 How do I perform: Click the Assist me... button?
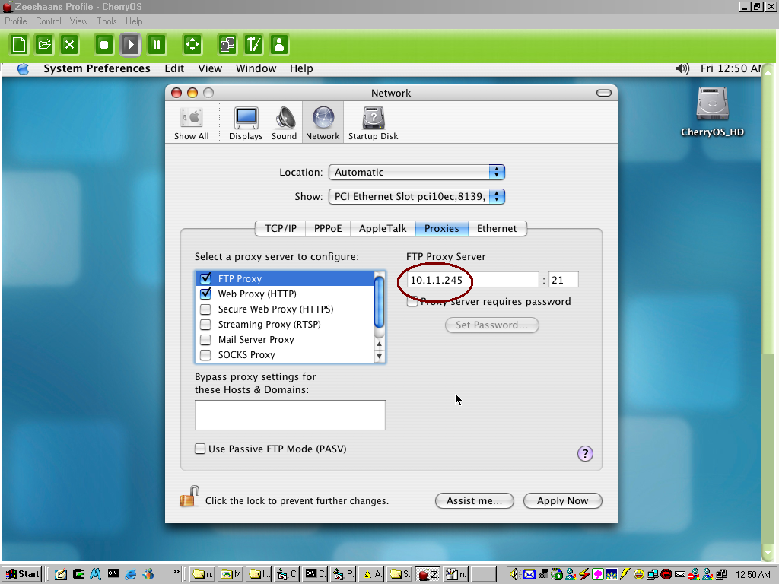coord(475,500)
